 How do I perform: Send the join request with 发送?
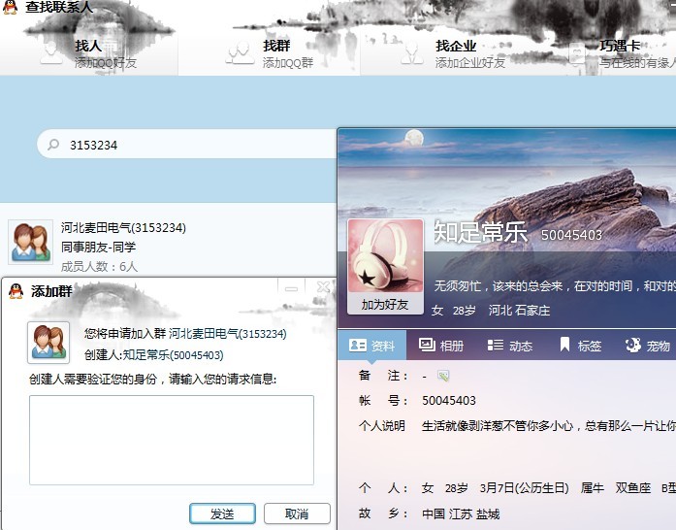[x=222, y=513]
